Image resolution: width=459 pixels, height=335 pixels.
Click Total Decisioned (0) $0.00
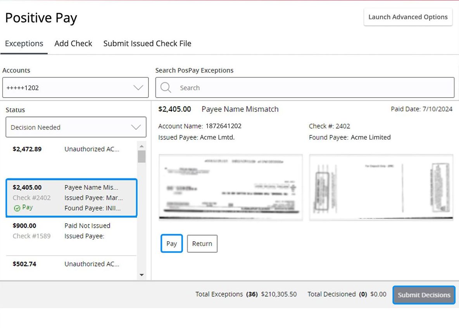(x=347, y=294)
